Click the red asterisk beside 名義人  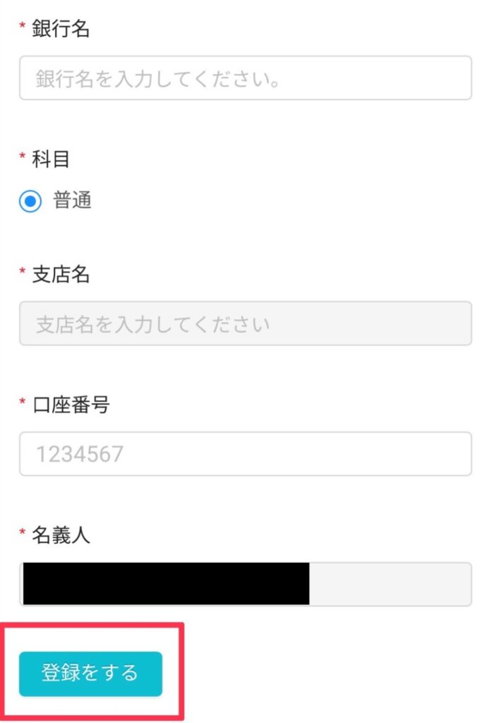click(22, 532)
